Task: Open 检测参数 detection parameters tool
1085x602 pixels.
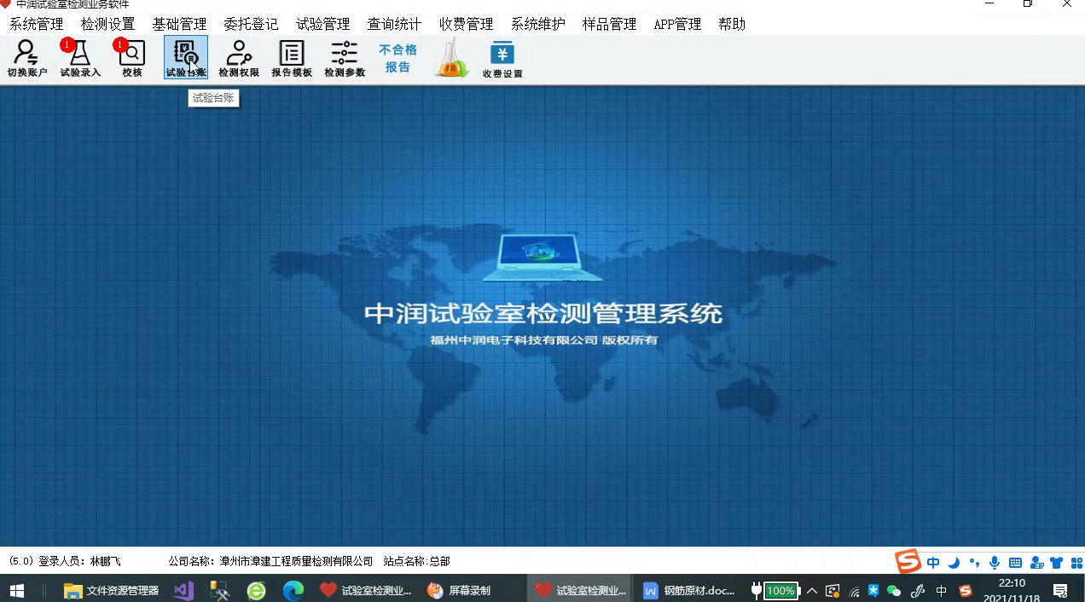Action: [x=345, y=59]
